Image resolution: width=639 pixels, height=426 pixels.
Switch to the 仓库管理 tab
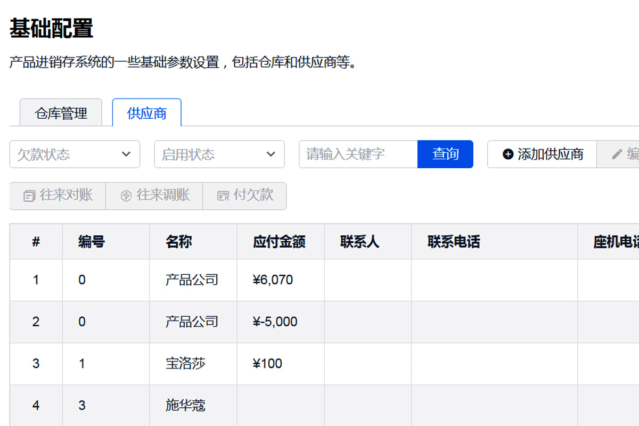60,112
